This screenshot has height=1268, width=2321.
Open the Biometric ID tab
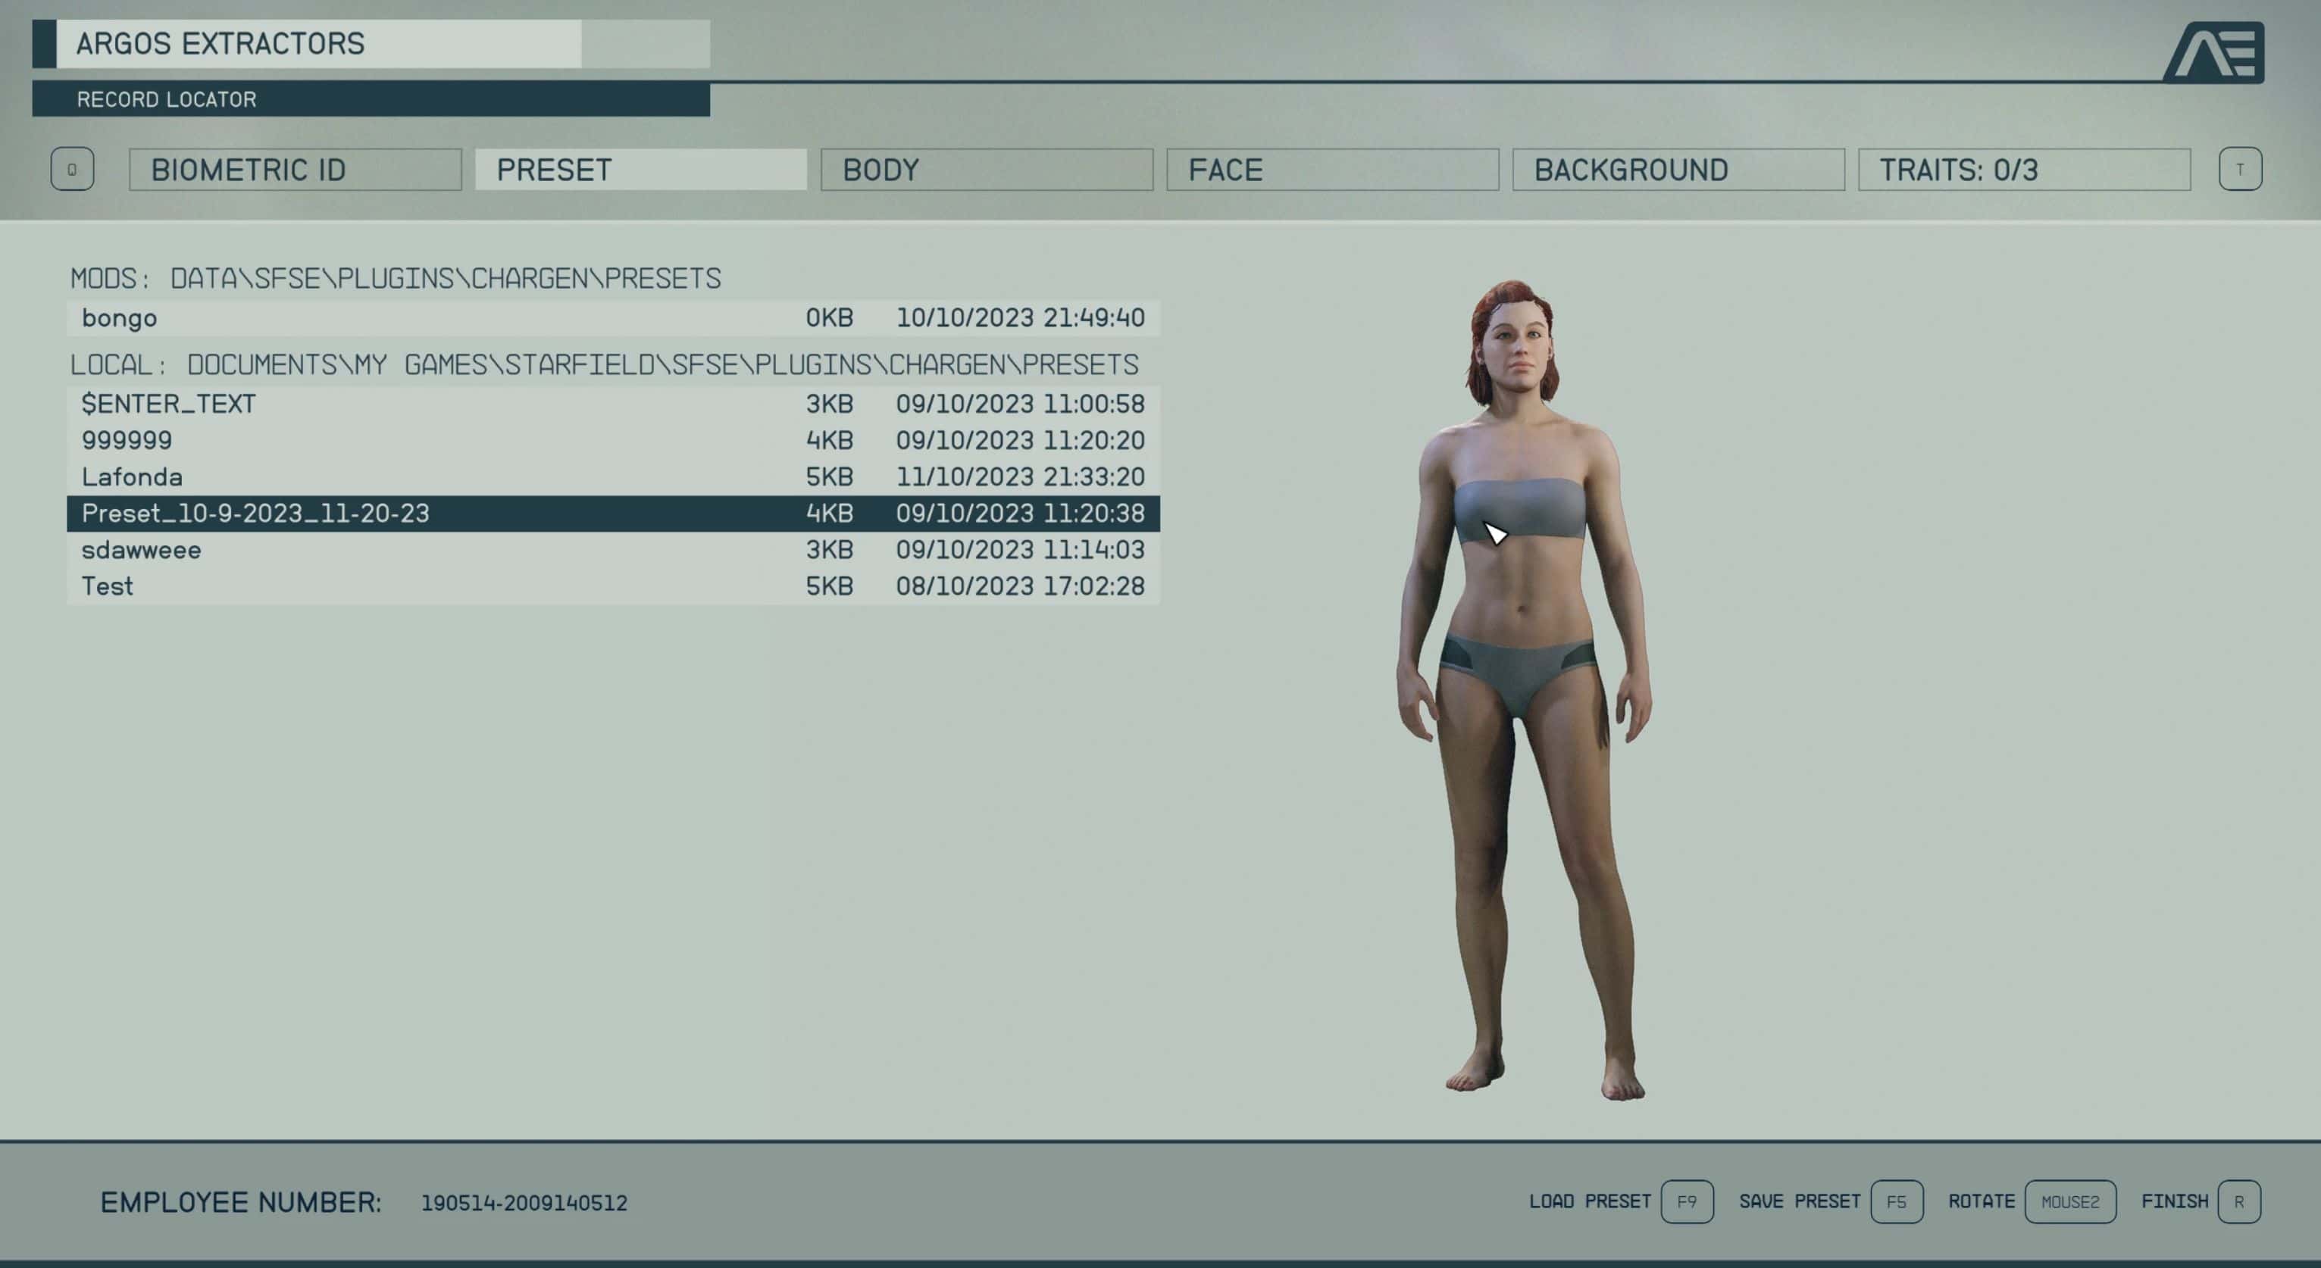pyautogui.click(x=295, y=170)
